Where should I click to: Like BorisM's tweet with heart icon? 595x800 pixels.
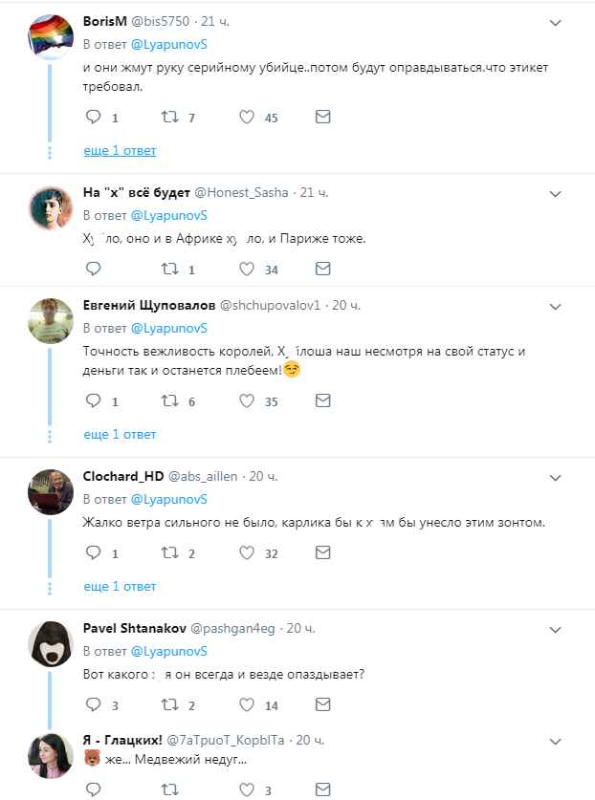point(246,118)
